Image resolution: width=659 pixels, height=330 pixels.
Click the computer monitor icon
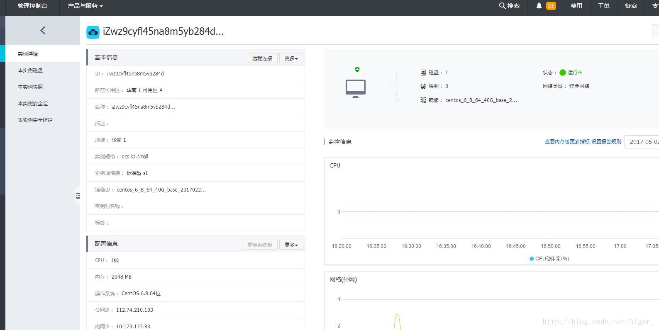356,89
